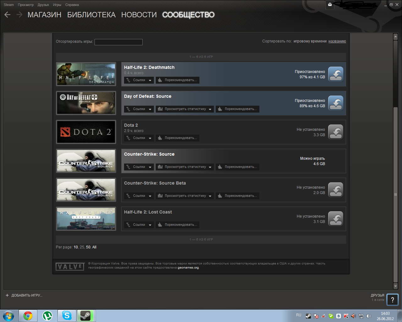Image resolution: width=402 pixels, height=322 pixels.
Task: Expand Links dropdown for Counter-Strike: Source
Action: [x=139, y=167]
